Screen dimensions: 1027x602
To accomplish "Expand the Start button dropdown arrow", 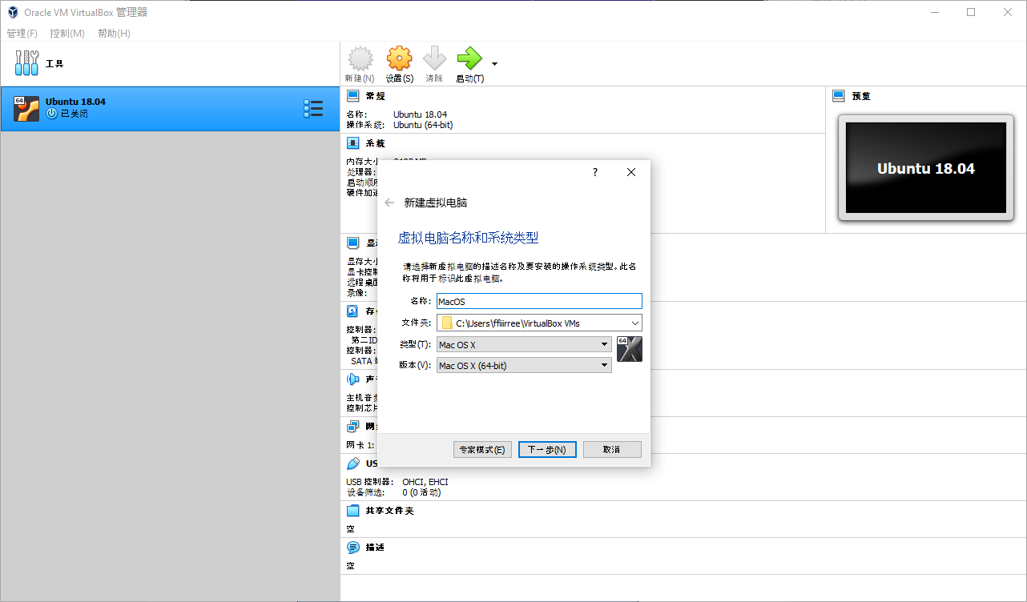I will [x=494, y=63].
